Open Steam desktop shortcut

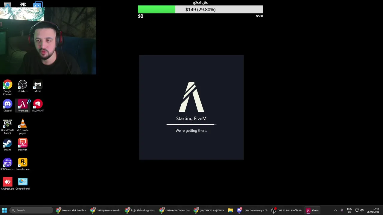pyautogui.click(x=7, y=145)
